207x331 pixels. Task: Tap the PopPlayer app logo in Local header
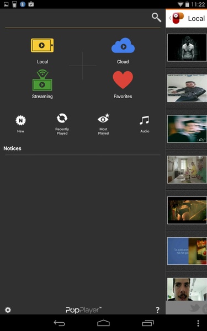(178, 18)
